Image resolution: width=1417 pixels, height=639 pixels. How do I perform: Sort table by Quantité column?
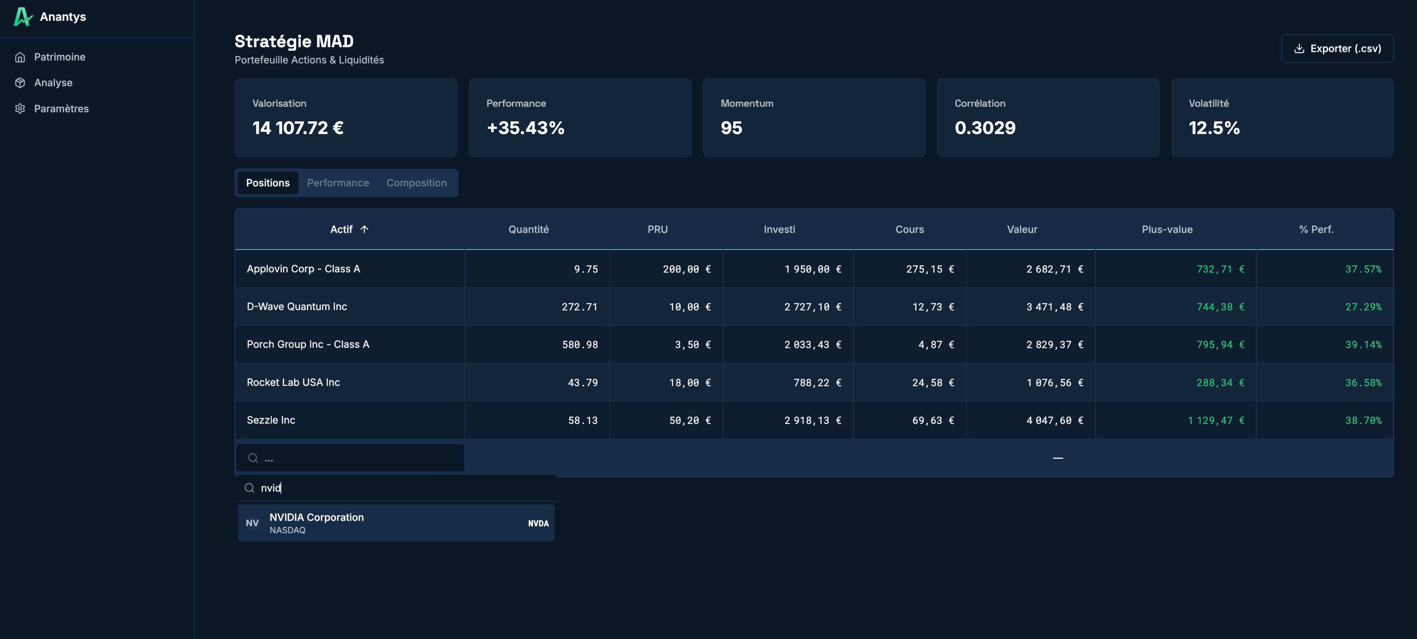pos(528,229)
